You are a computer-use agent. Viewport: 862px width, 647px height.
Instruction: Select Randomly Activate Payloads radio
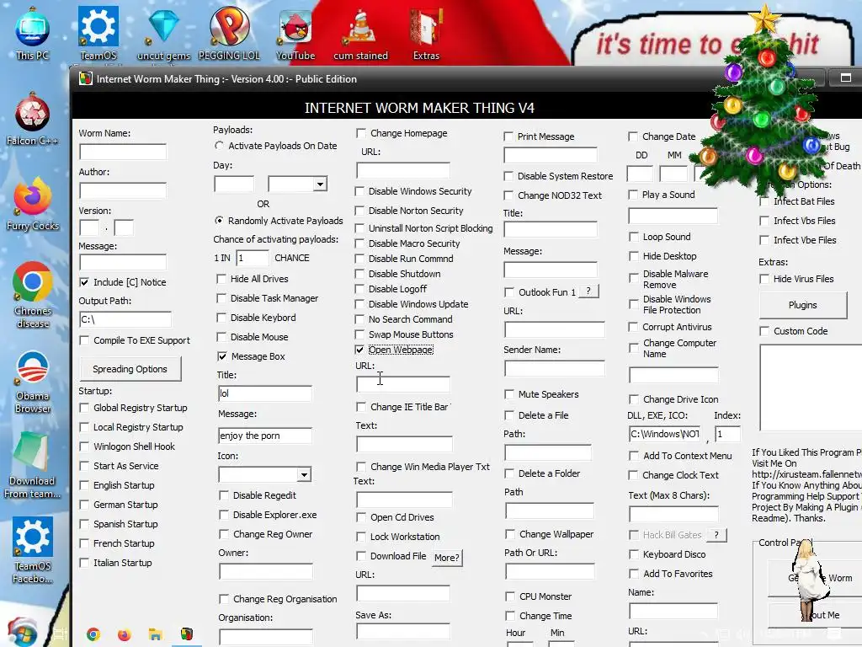tap(220, 221)
